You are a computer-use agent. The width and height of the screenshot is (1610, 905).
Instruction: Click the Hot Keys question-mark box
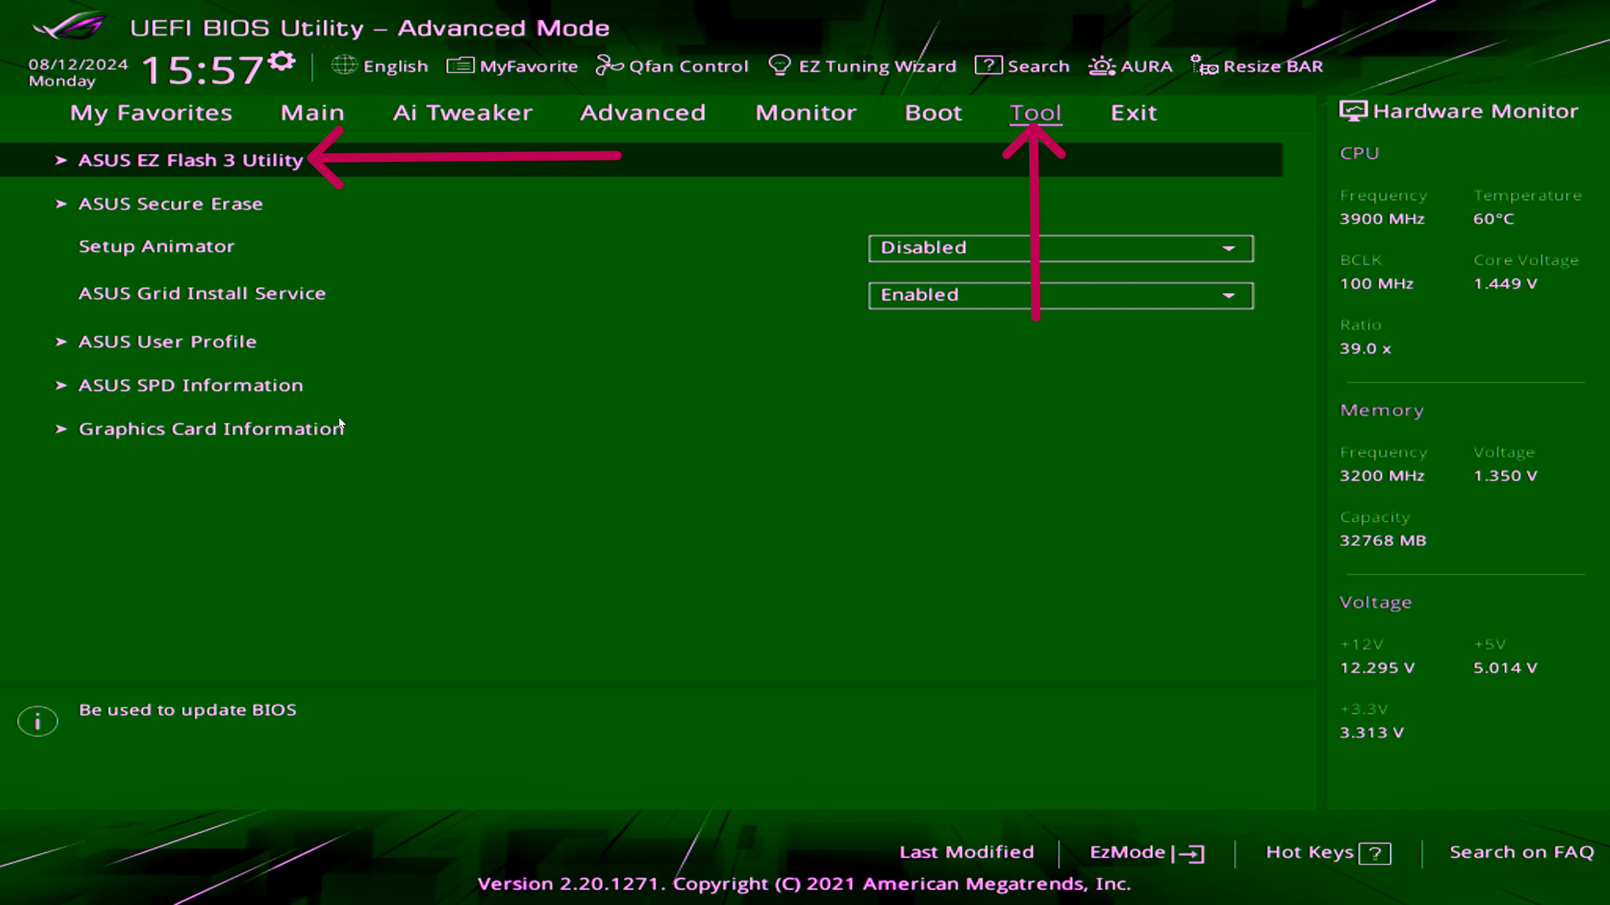pyautogui.click(x=1375, y=853)
